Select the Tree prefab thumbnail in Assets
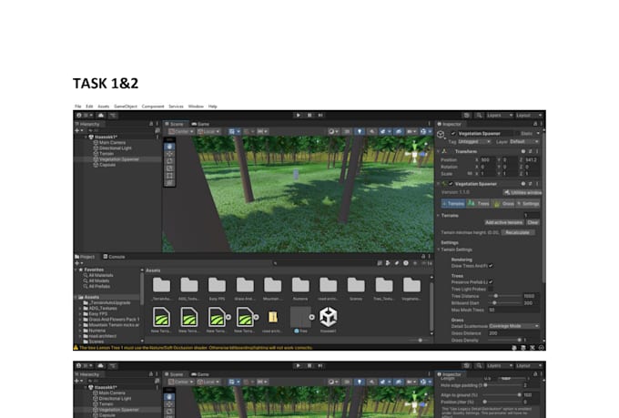Image resolution: width=619 pixels, height=418 pixels. point(300,317)
